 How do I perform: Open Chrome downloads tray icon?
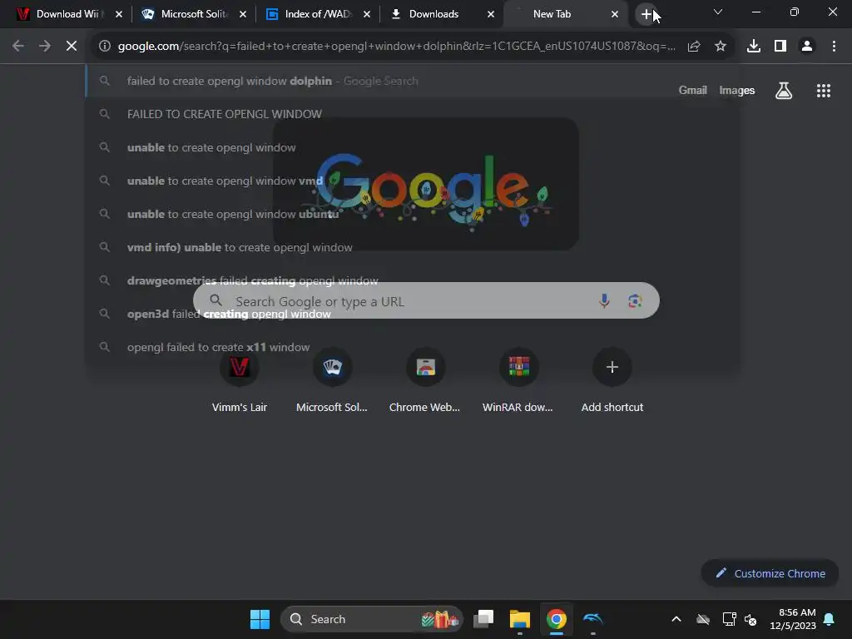[x=754, y=47]
